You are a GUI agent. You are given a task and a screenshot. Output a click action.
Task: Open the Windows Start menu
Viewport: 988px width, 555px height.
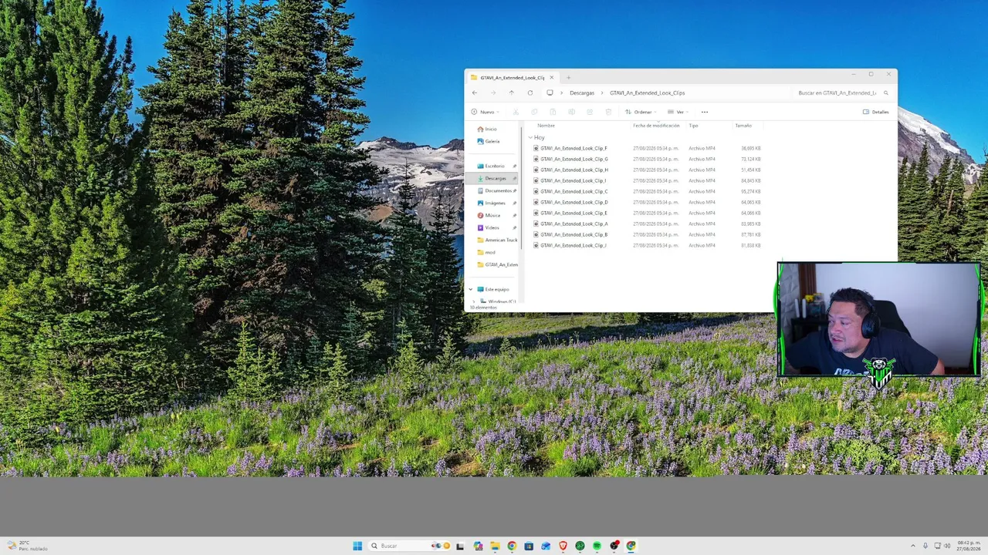(357, 546)
